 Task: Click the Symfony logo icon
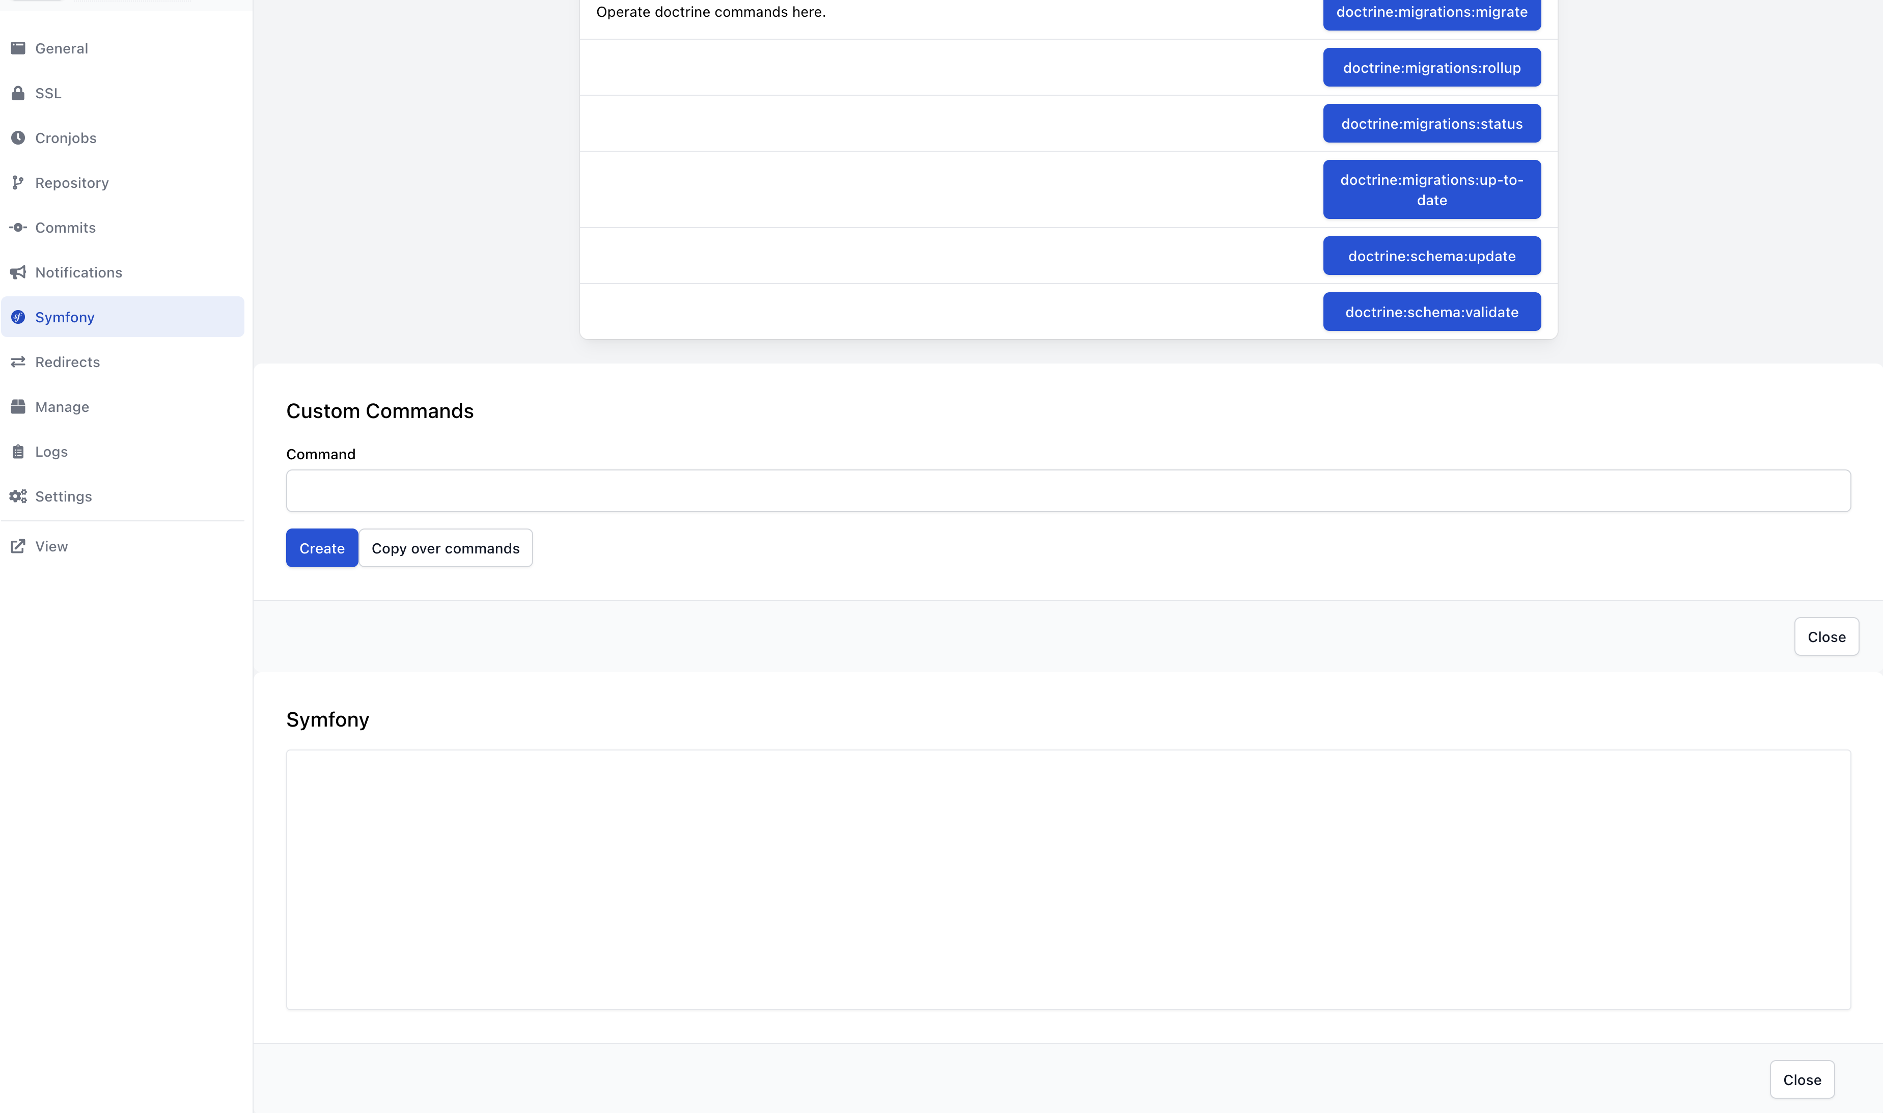point(18,317)
